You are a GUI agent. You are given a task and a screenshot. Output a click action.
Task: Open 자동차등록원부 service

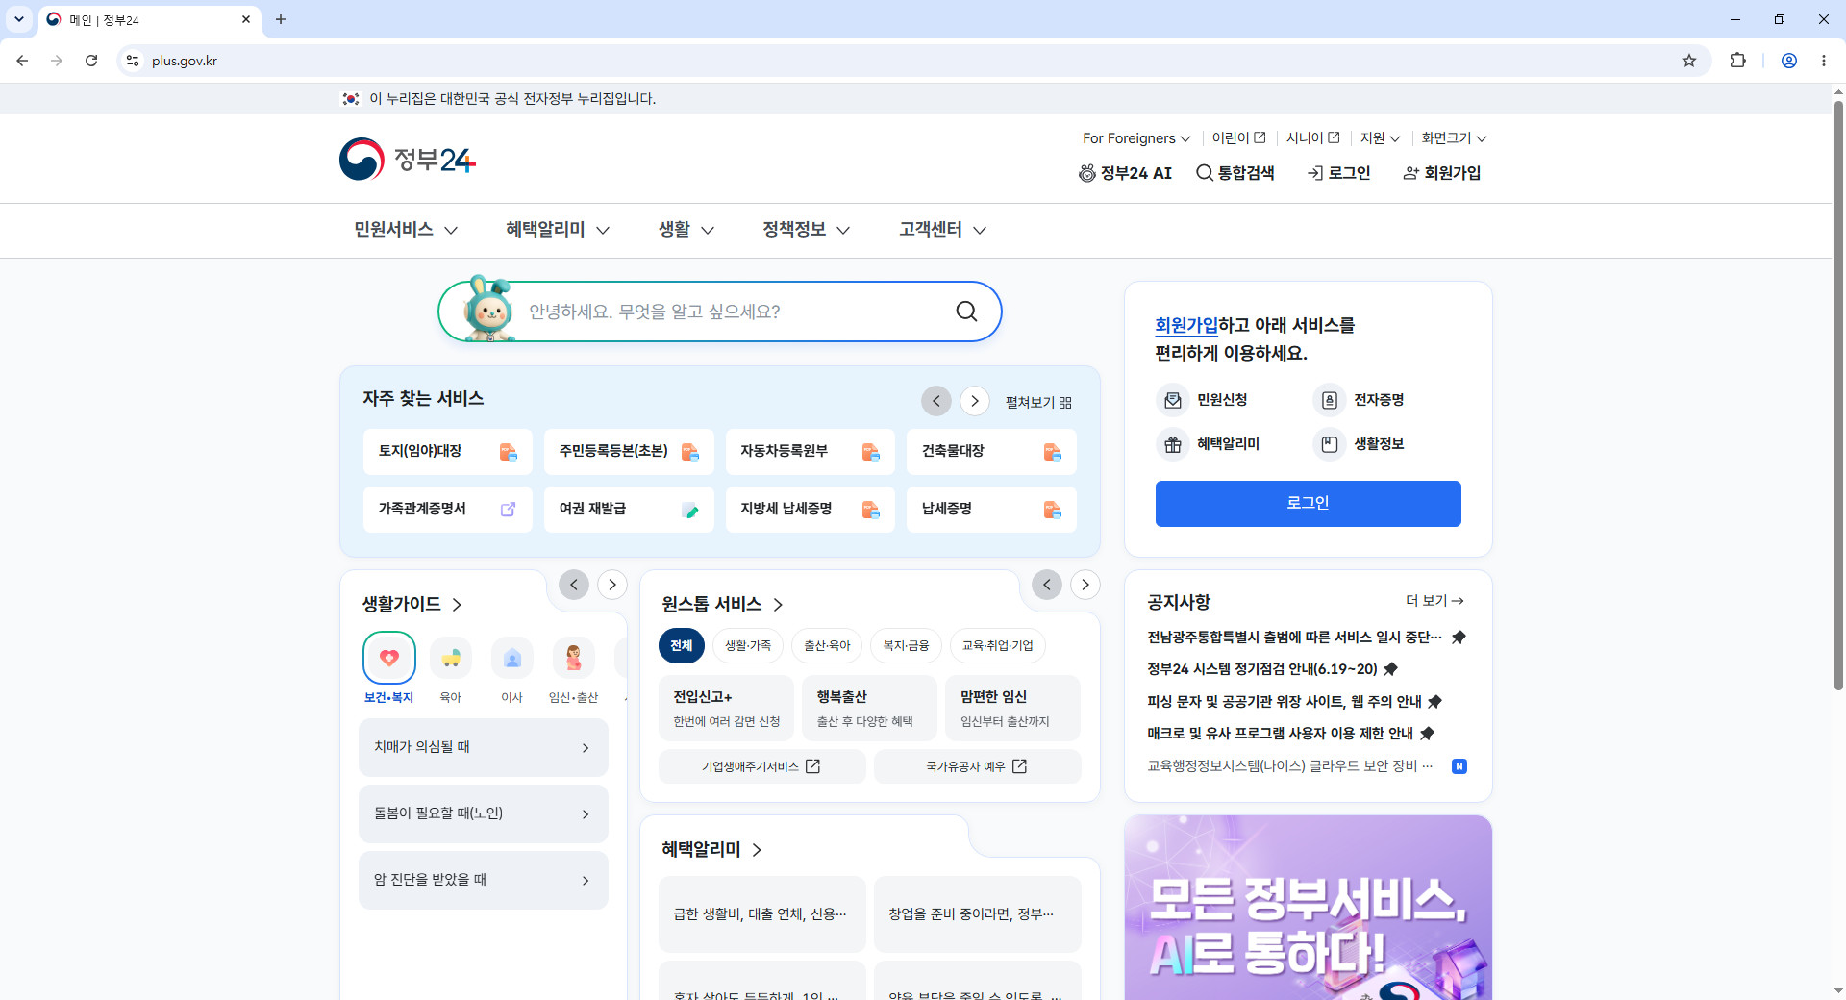click(811, 452)
